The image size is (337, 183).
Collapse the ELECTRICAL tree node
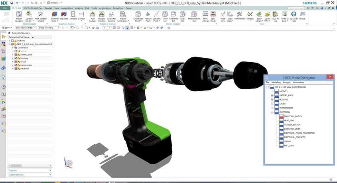[x=272, y=112]
